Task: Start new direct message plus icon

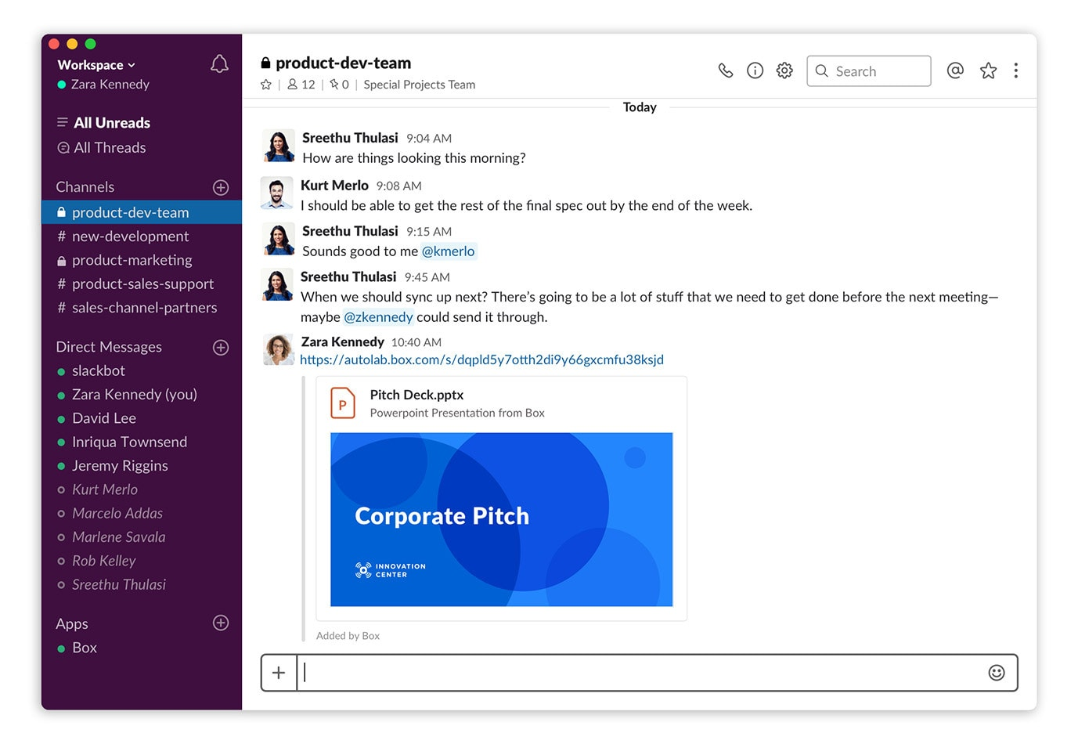Action: (221, 347)
